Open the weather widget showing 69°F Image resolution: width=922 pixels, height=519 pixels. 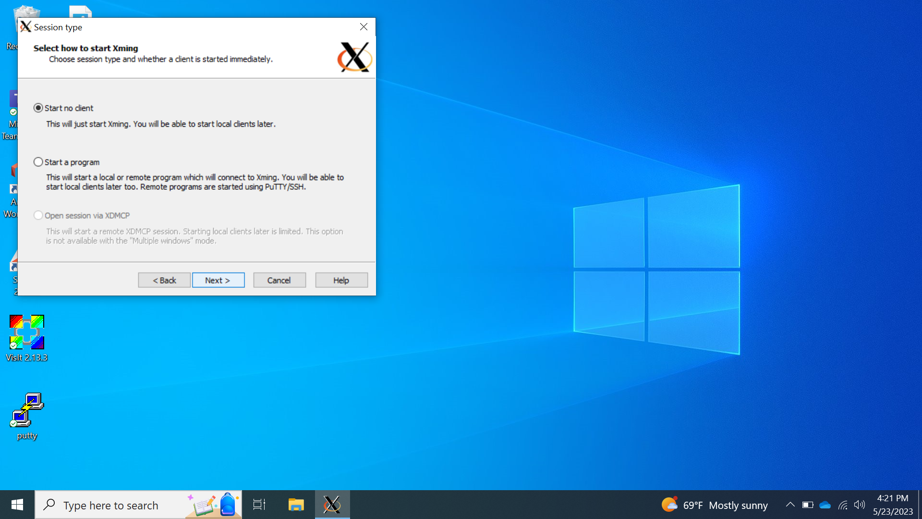715,505
